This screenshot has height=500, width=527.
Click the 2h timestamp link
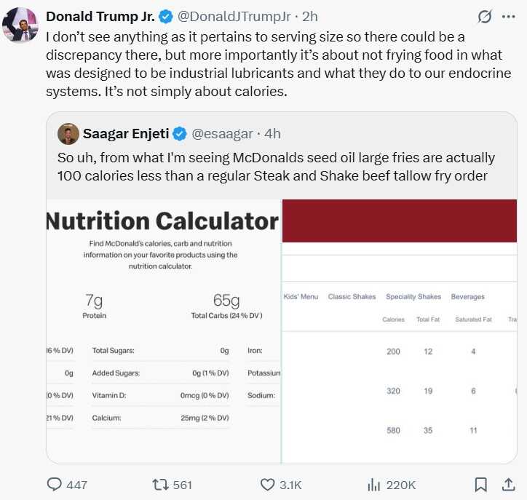(309, 16)
